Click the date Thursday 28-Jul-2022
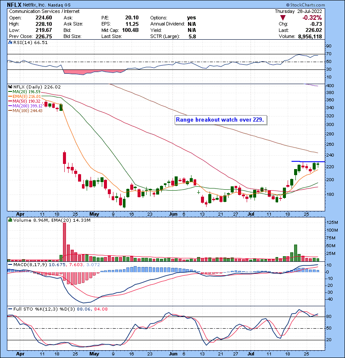Image resolution: width=345 pixels, height=358 pixels. click(x=298, y=11)
